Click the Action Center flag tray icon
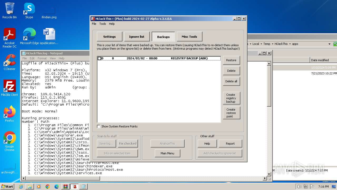Image resolution: width=337 pixels, height=190 pixels. click(312, 187)
